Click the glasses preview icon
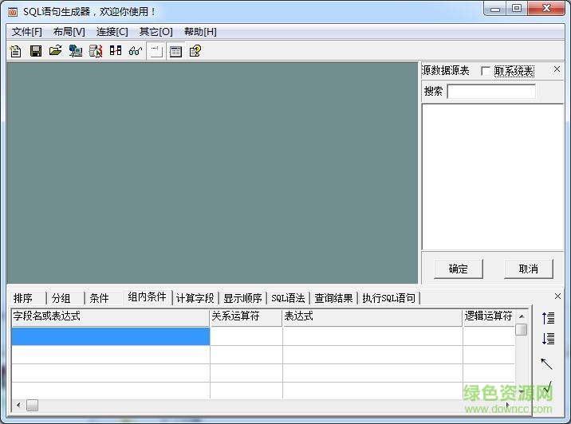The height and width of the screenshot is (424, 571). (x=136, y=51)
